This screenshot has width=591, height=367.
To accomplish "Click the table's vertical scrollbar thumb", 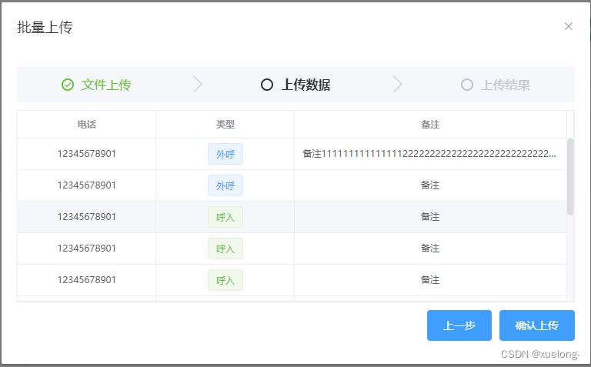I will pos(570,177).
